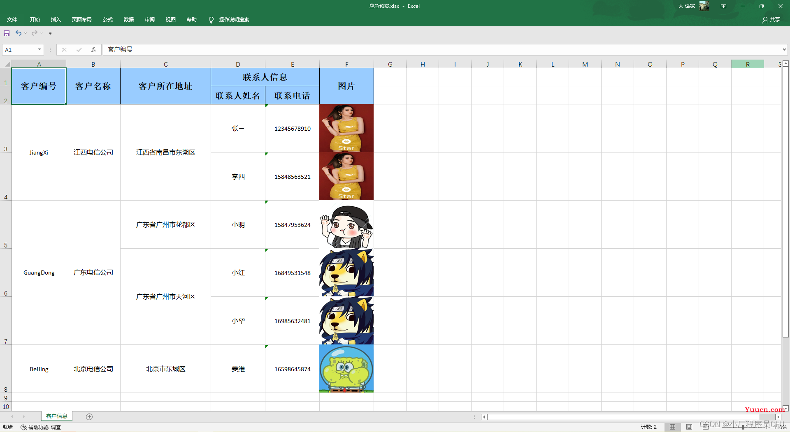Viewport: 790px width, 432px height.
Task: Click the lightbulb Tell Me icon
Action: [211, 20]
